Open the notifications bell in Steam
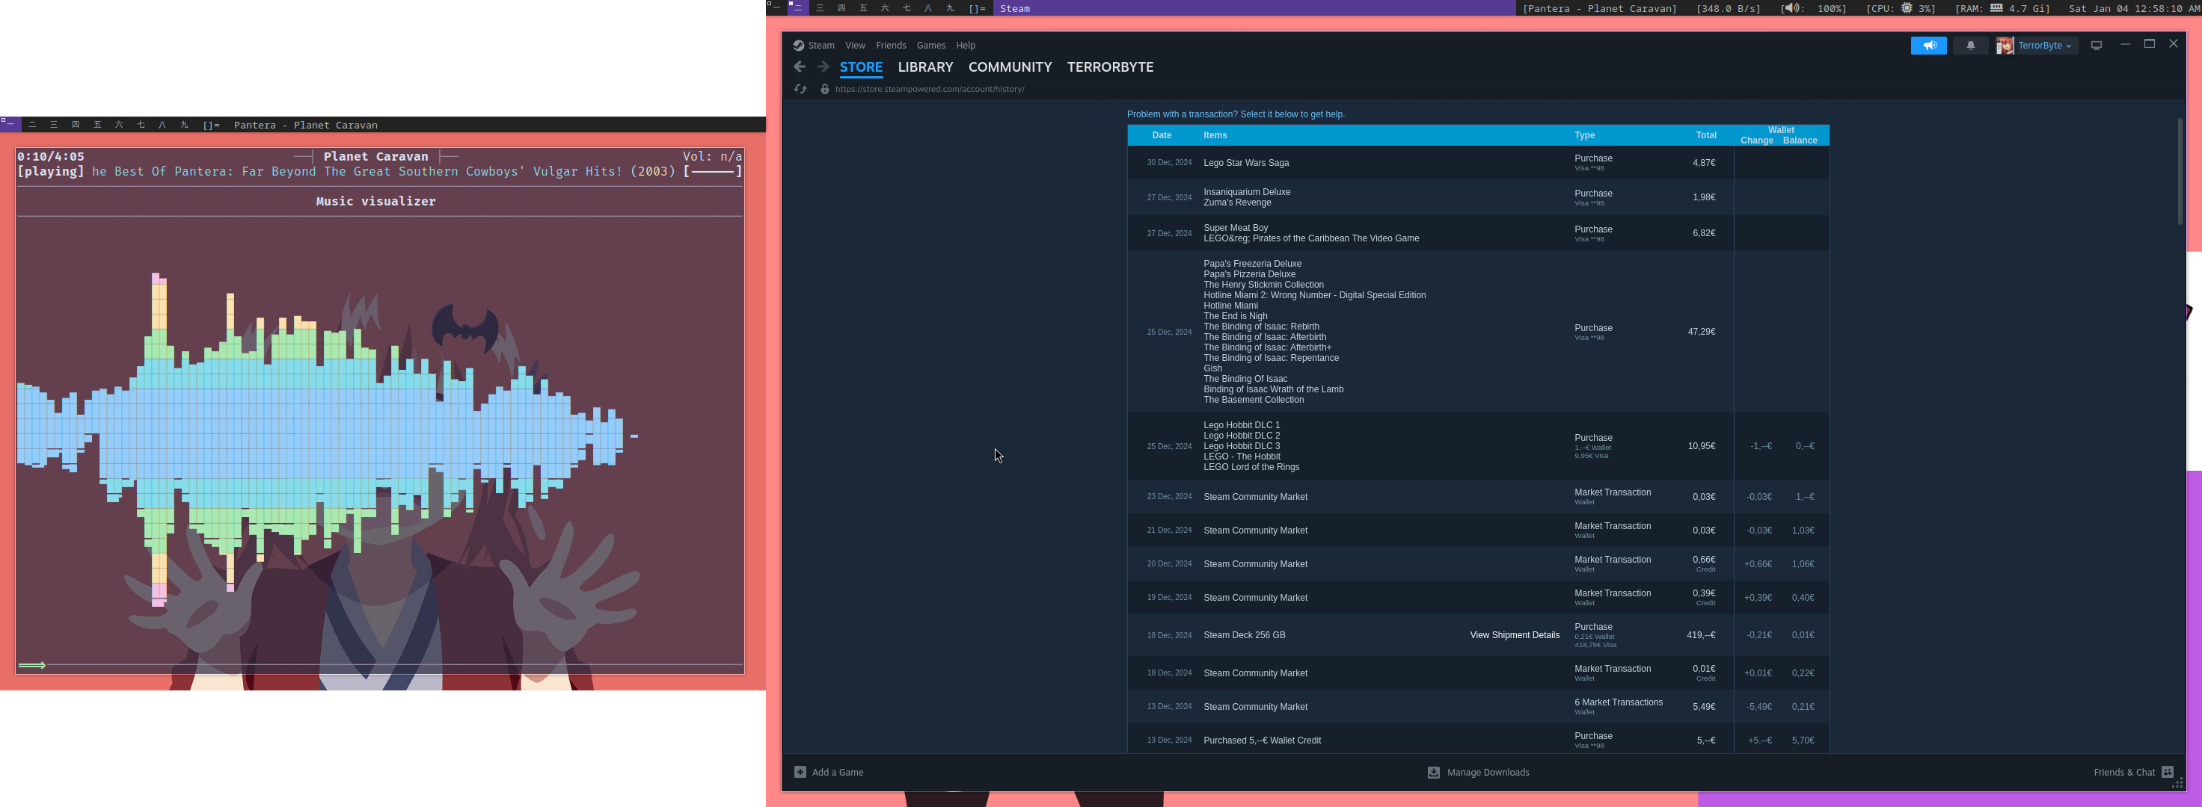 click(1970, 46)
